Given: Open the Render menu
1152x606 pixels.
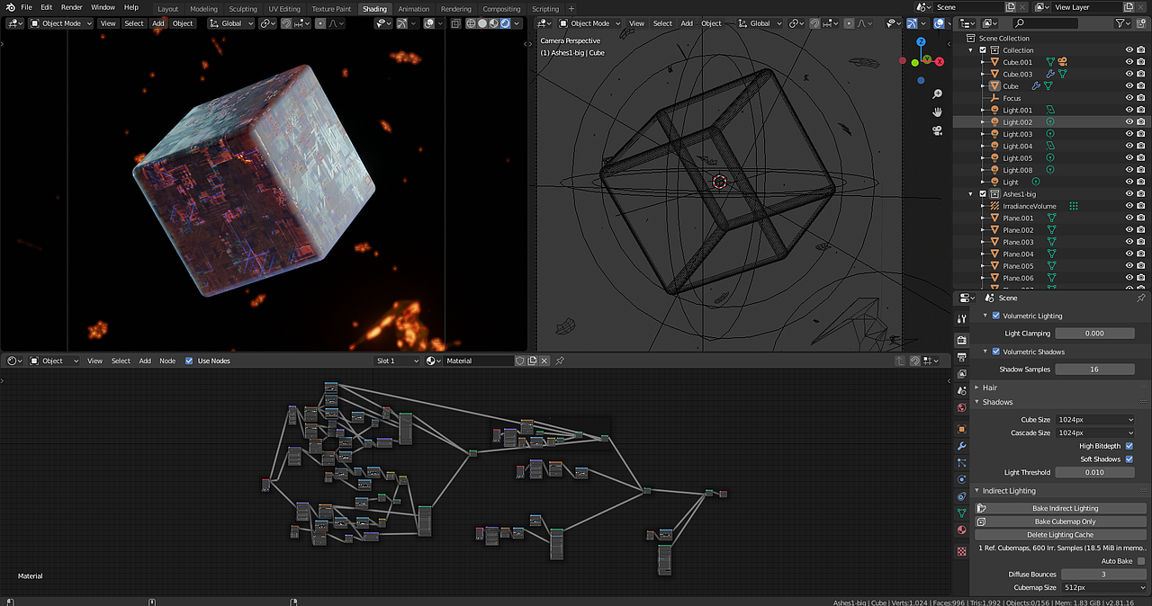Looking at the screenshot, I should pyautogui.click(x=71, y=7).
